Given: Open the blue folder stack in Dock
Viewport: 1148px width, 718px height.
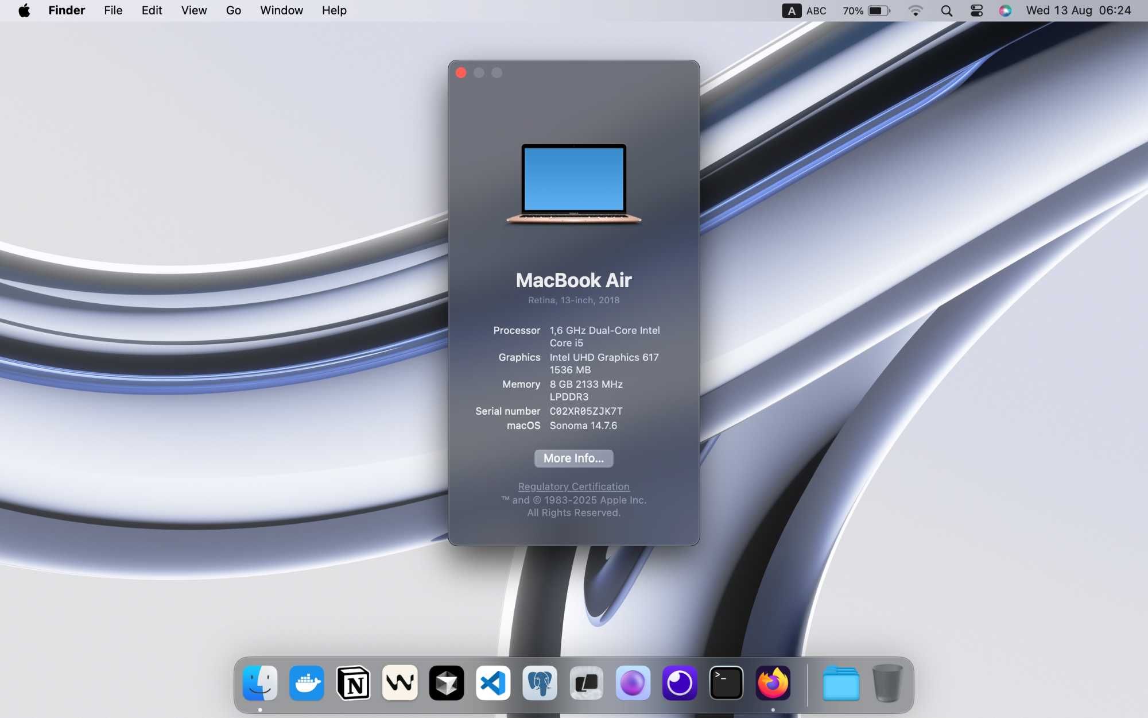Looking at the screenshot, I should 841,683.
